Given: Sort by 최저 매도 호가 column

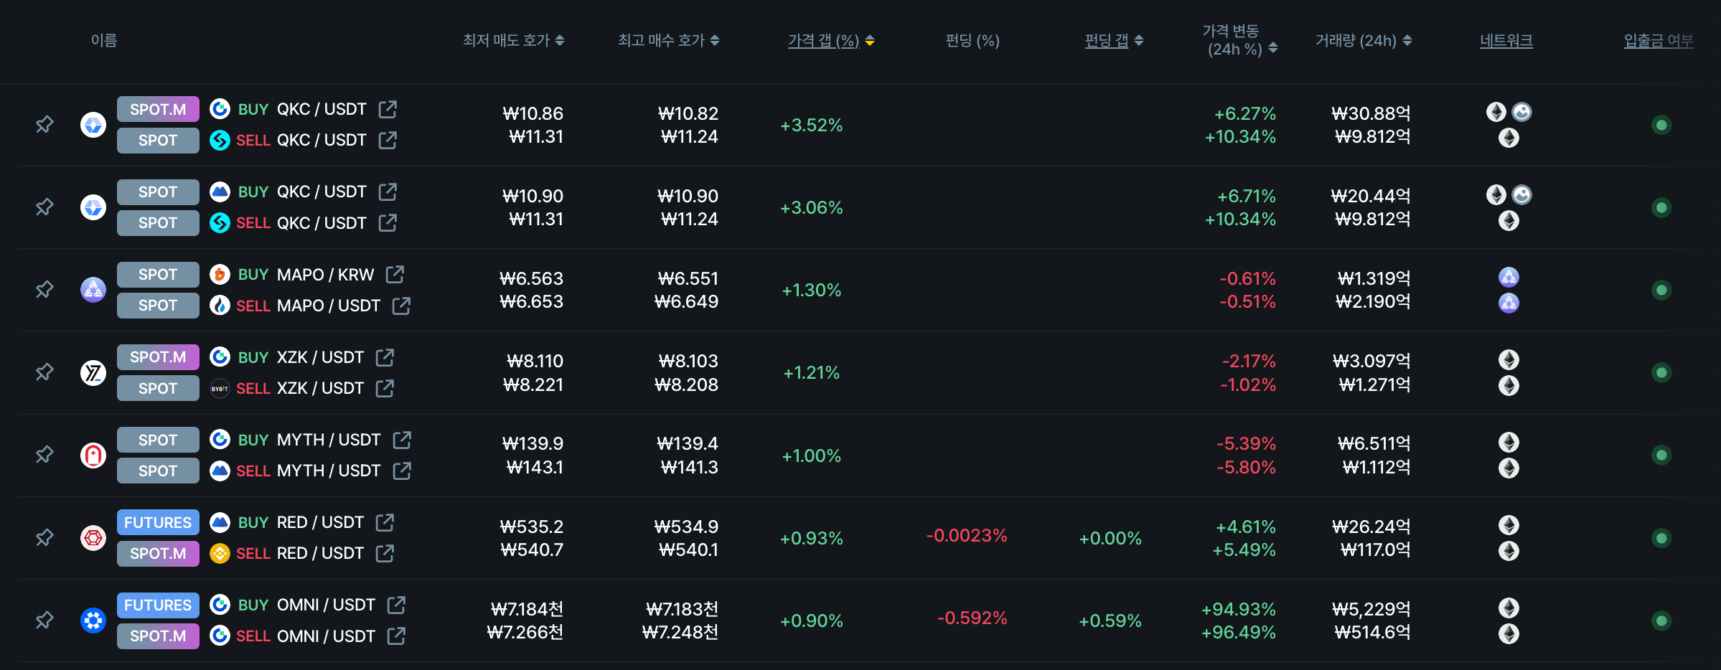Looking at the screenshot, I should tap(513, 41).
